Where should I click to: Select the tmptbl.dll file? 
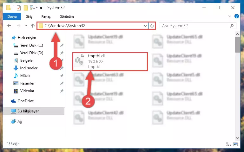[110, 62]
